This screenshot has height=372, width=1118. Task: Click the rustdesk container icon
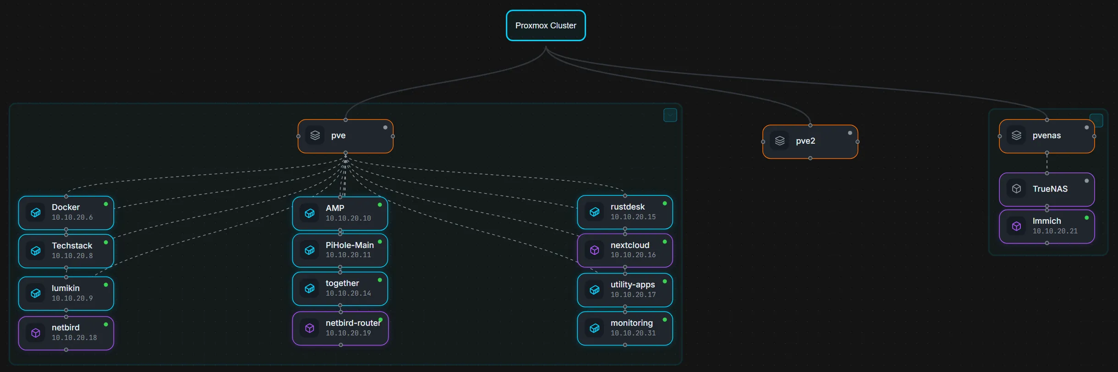[595, 212]
